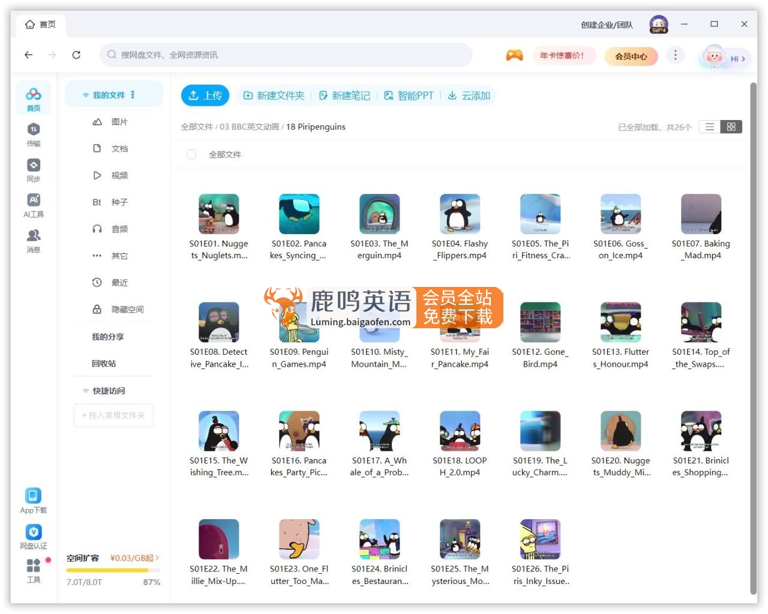This screenshot has height=614, width=768.
Task: Click the storage capacity progress bar
Action: (x=113, y=569)
